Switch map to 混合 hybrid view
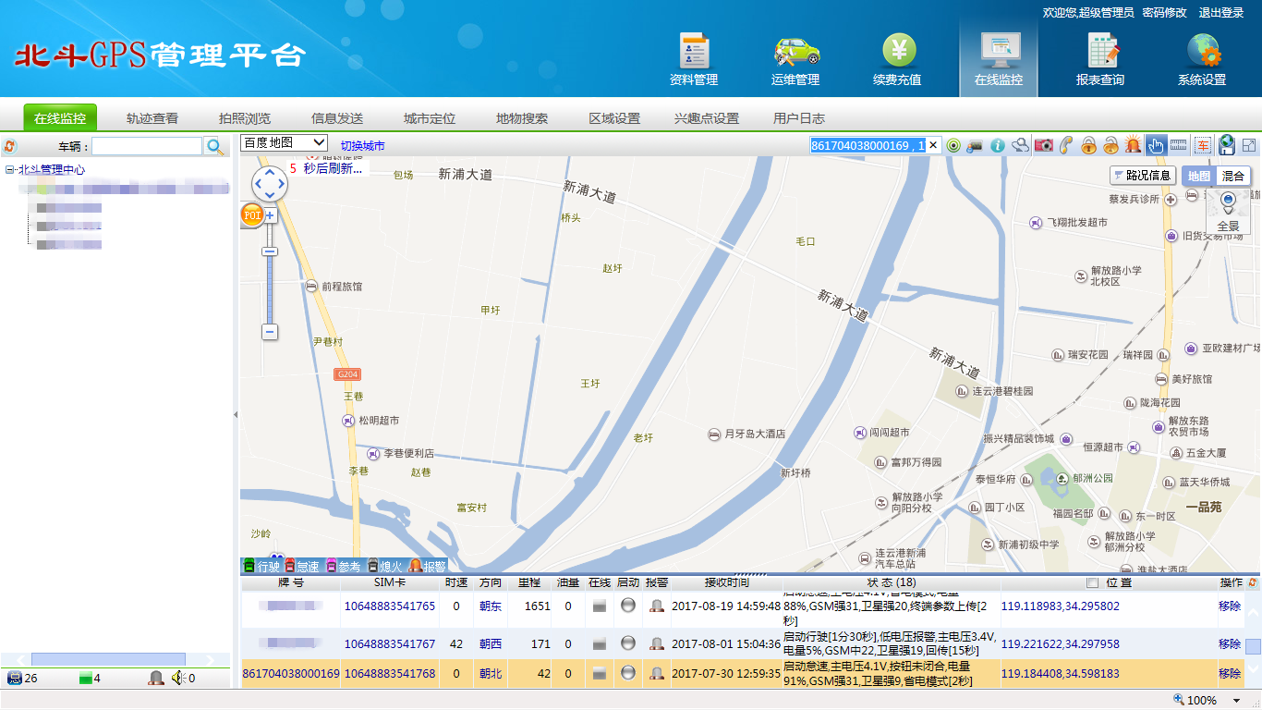 1233,176
